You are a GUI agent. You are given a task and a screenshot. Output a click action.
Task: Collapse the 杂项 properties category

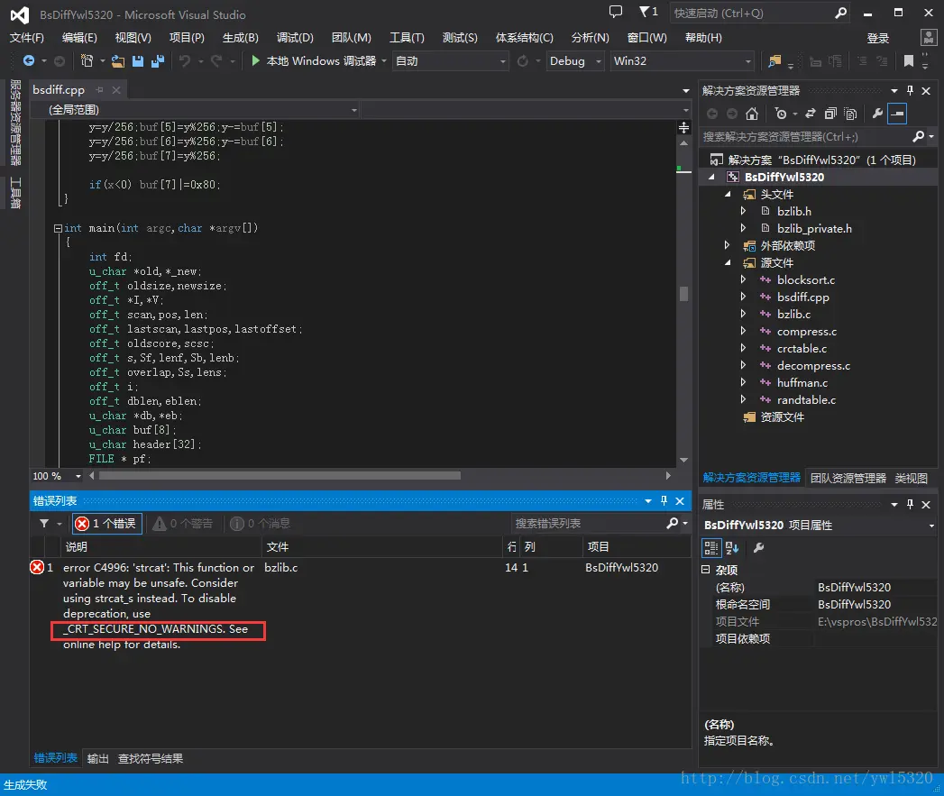click(706, 570)
